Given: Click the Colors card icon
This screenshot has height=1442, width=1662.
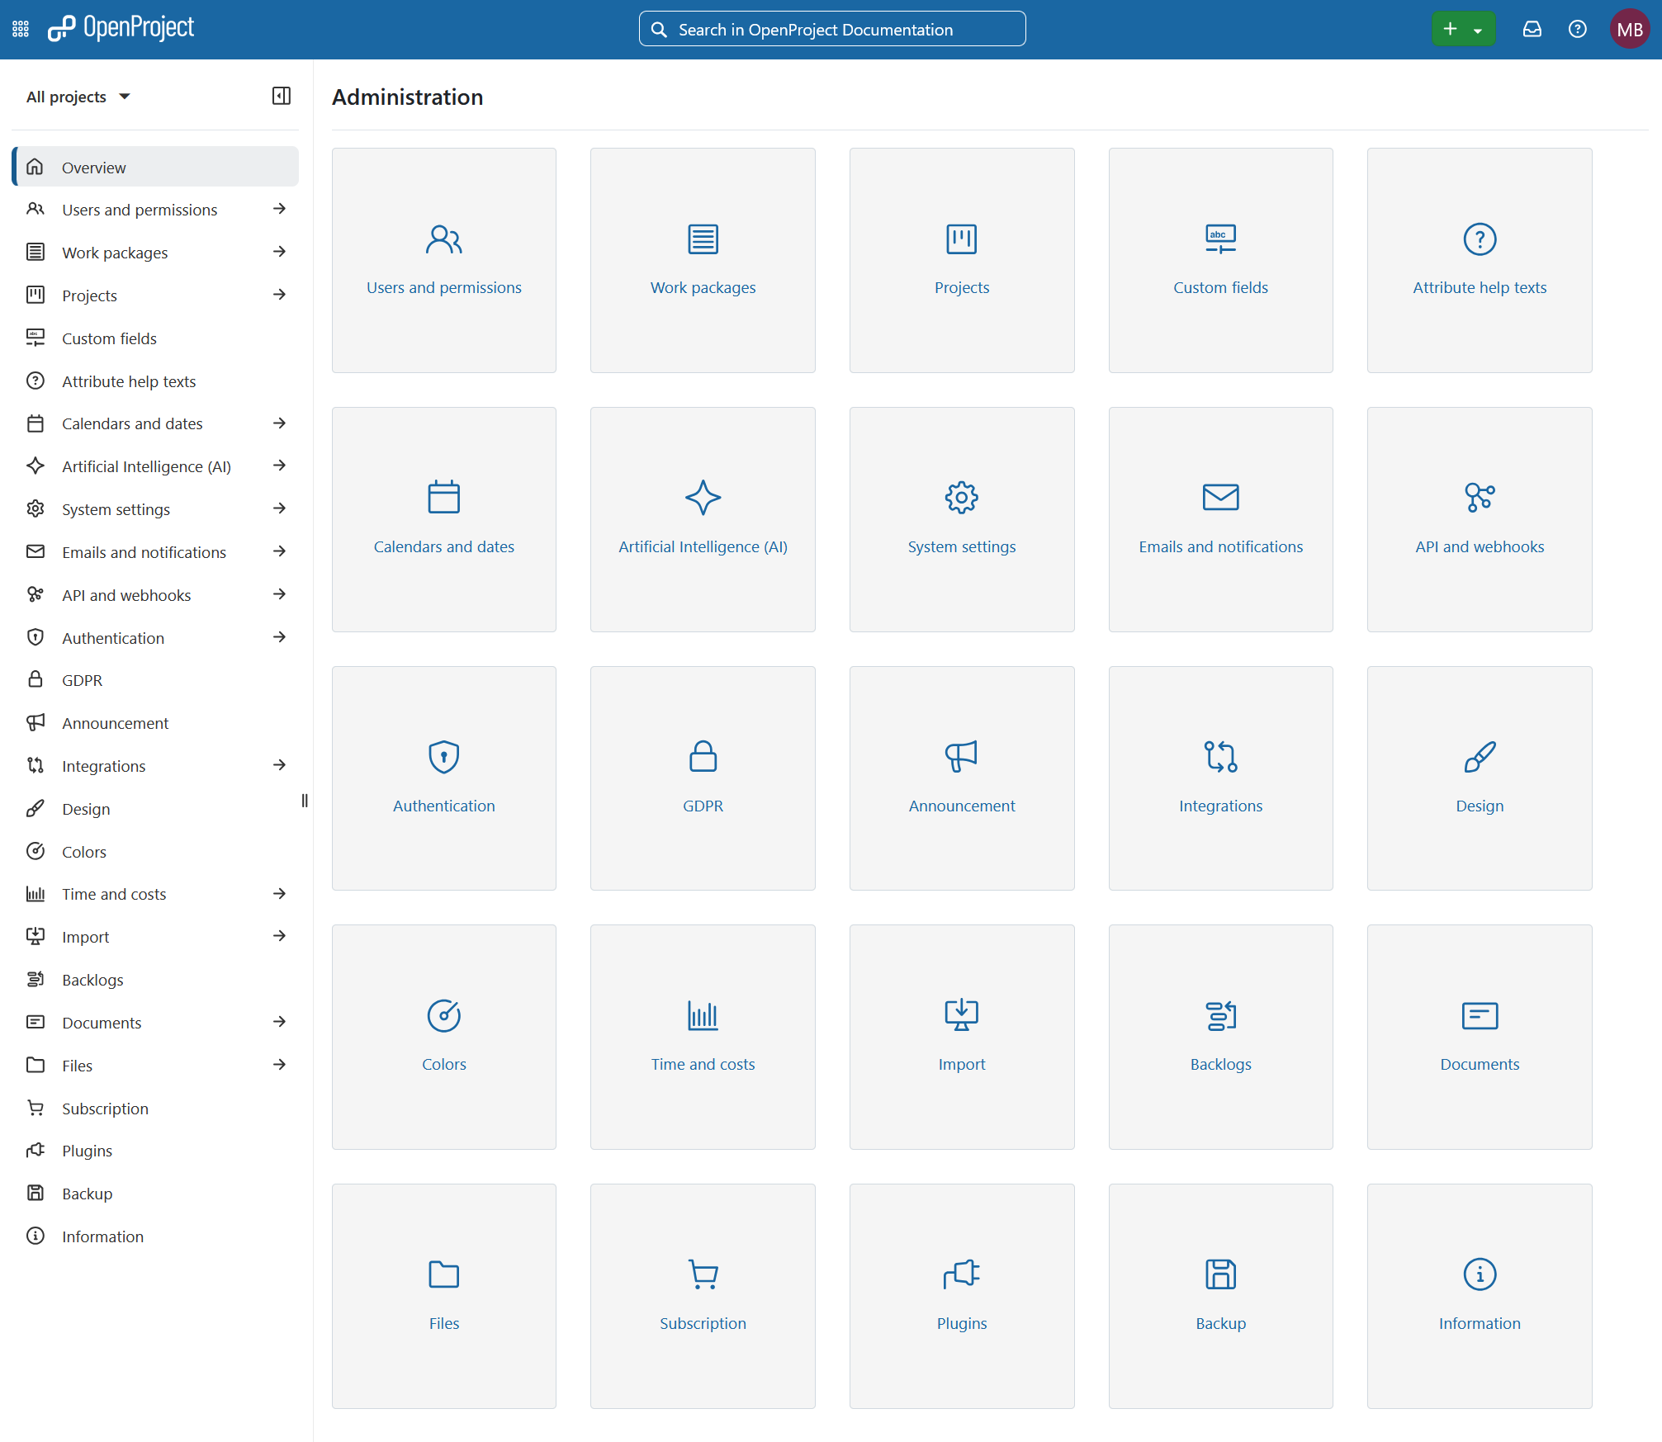Looking at the screenshot, I should 444,1016.
